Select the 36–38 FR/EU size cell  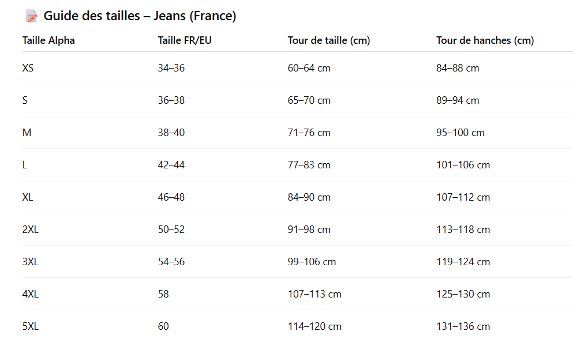click(171, 100)
